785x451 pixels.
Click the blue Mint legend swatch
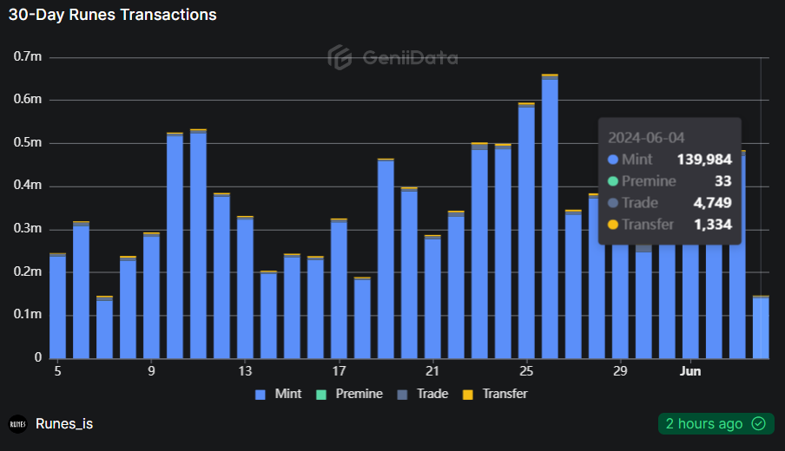[261, 395]
